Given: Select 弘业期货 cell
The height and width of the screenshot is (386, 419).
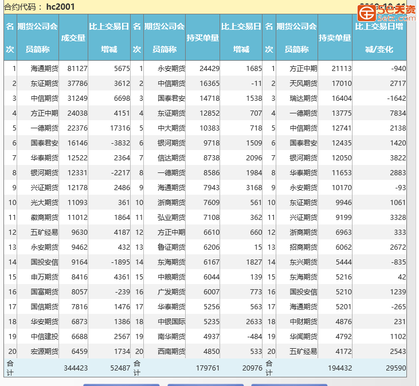Looking at the screenshot, I should 171,218.
